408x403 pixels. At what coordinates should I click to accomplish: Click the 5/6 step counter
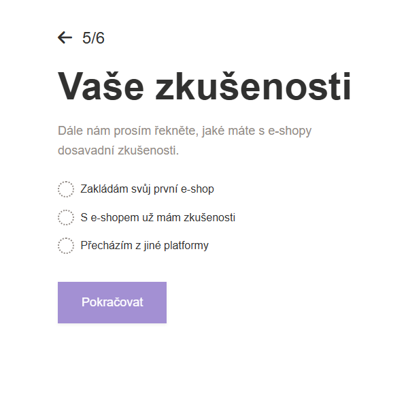[x=93, y=38]
